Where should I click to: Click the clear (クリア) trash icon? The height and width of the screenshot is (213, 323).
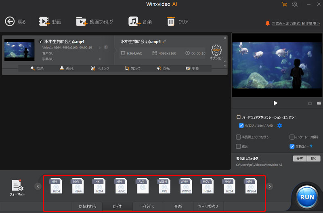pyautogui.click(x=171, y=21)
